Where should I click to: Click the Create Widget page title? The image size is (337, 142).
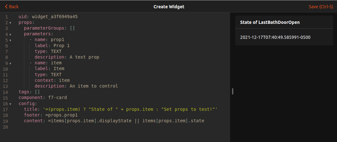coord(169,7)
